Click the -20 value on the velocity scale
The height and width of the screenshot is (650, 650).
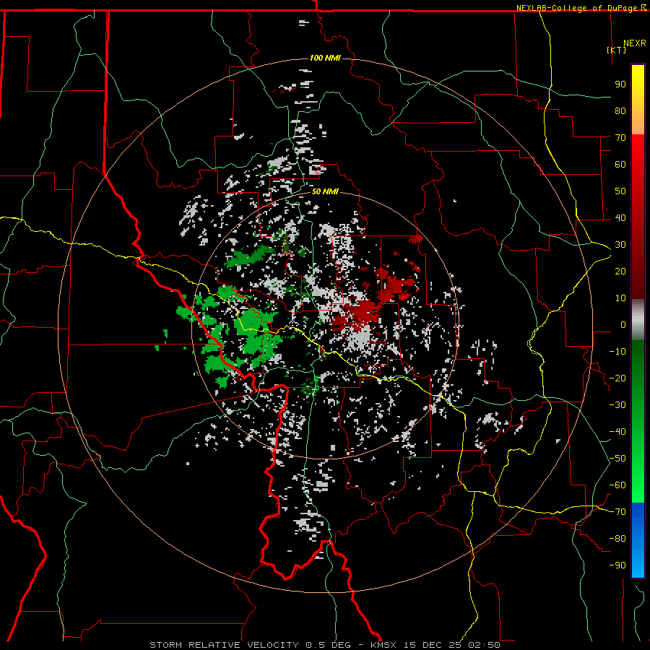click(617, 378)
